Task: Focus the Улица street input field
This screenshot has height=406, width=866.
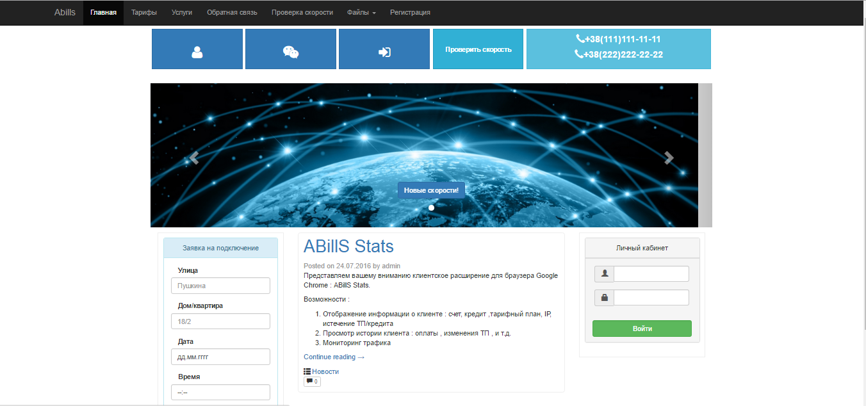Action: [220, 286]
